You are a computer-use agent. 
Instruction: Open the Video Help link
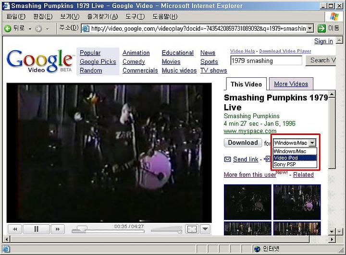coord(242,51)
